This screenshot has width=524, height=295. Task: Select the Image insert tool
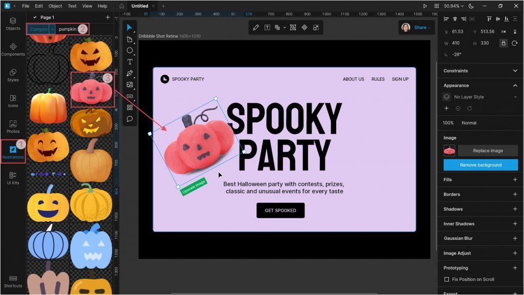(129, 85)
